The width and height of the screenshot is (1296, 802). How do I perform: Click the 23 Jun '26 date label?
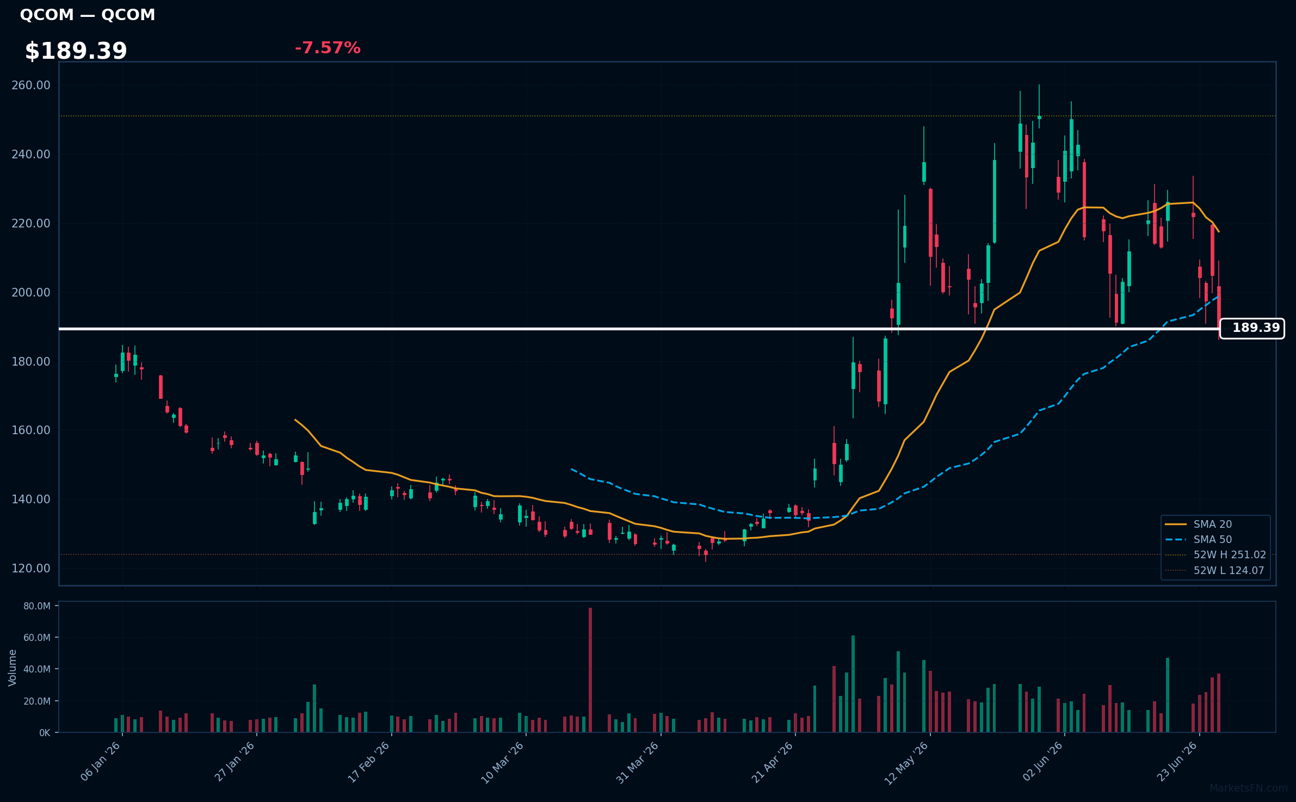[1177, 761]
